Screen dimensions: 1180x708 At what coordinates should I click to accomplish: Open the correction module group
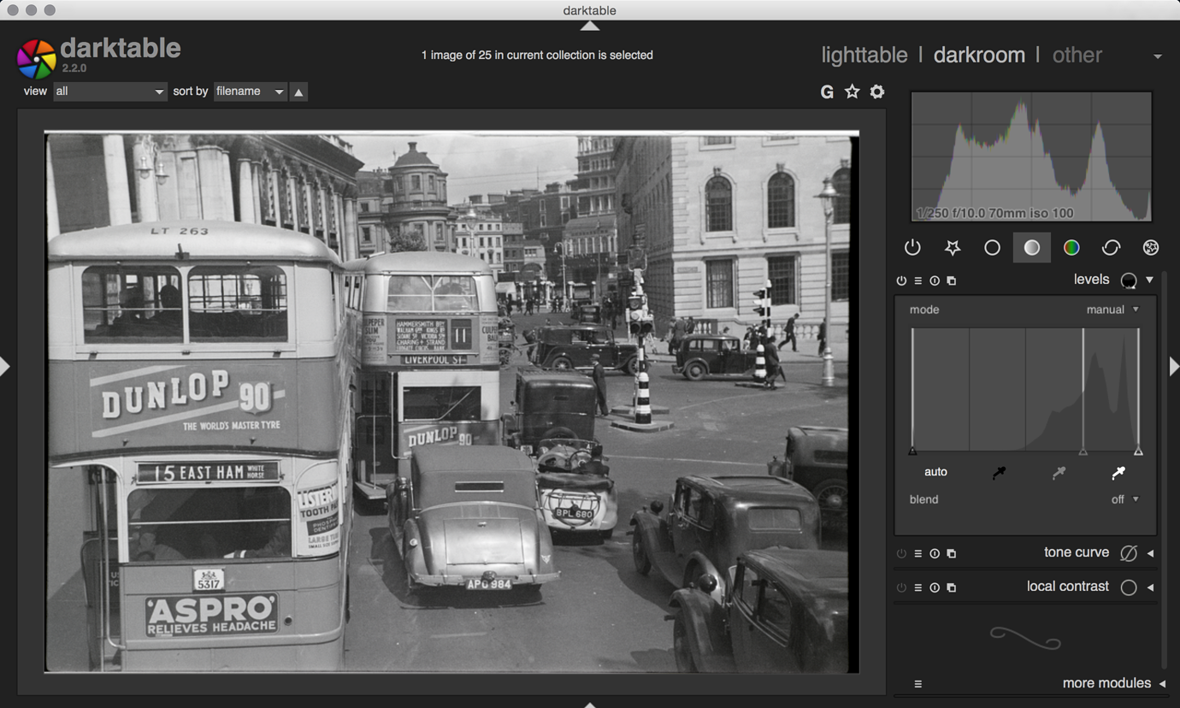1111,248
